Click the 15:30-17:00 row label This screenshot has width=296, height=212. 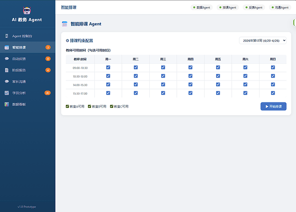(x=80, y=93)
